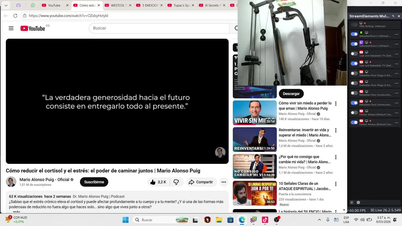This screenshot has width=402, height=226.
Task: Open 'Dr. Mario Alonso Puig | Podcast' link
Action: (99, 196)
